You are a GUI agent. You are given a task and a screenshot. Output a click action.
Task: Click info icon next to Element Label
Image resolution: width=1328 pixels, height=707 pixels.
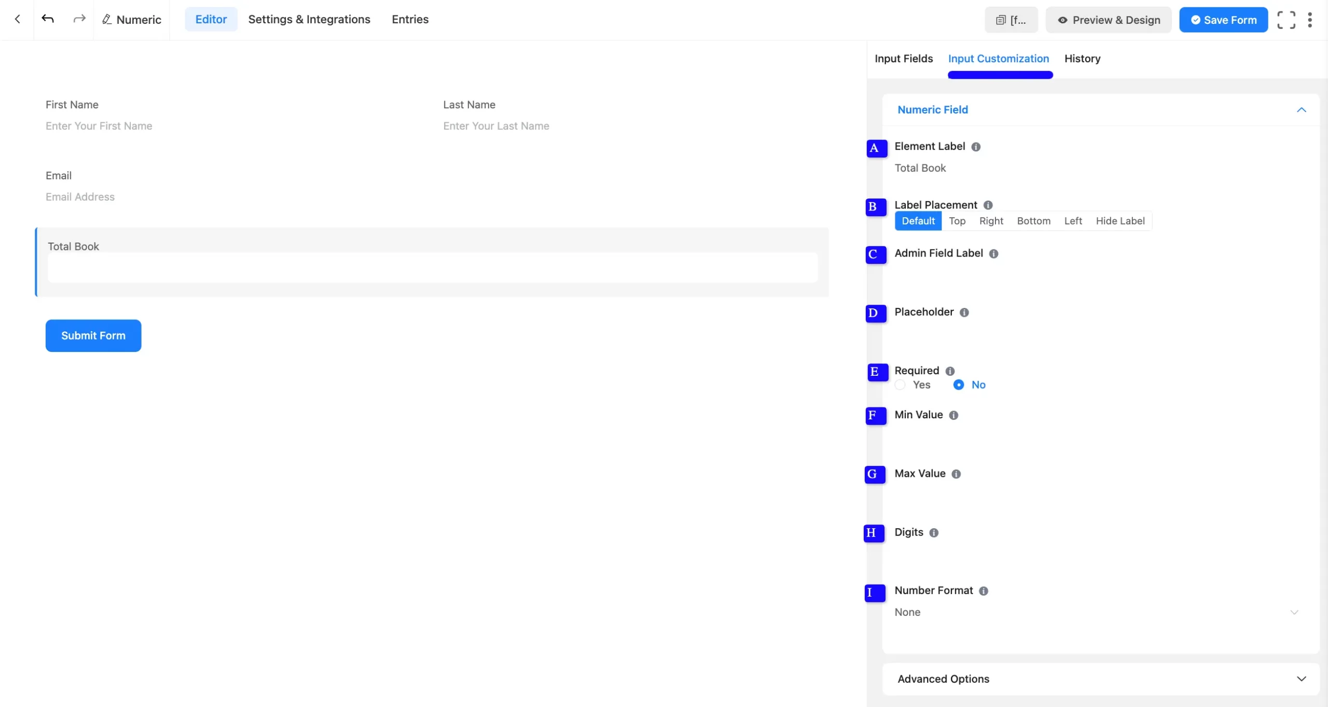click(976, 147)
